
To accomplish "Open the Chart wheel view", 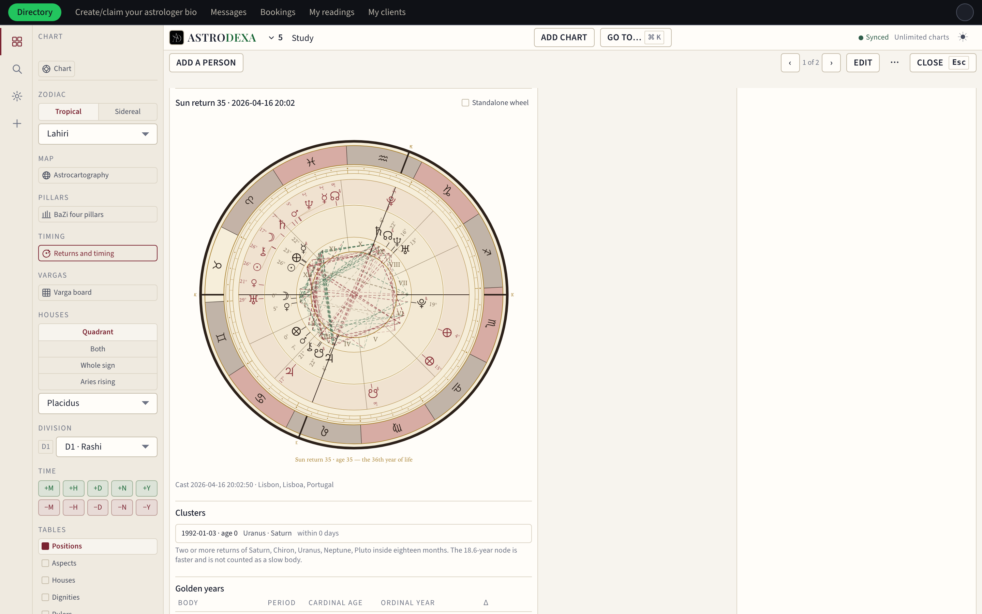I will (57, 69).
